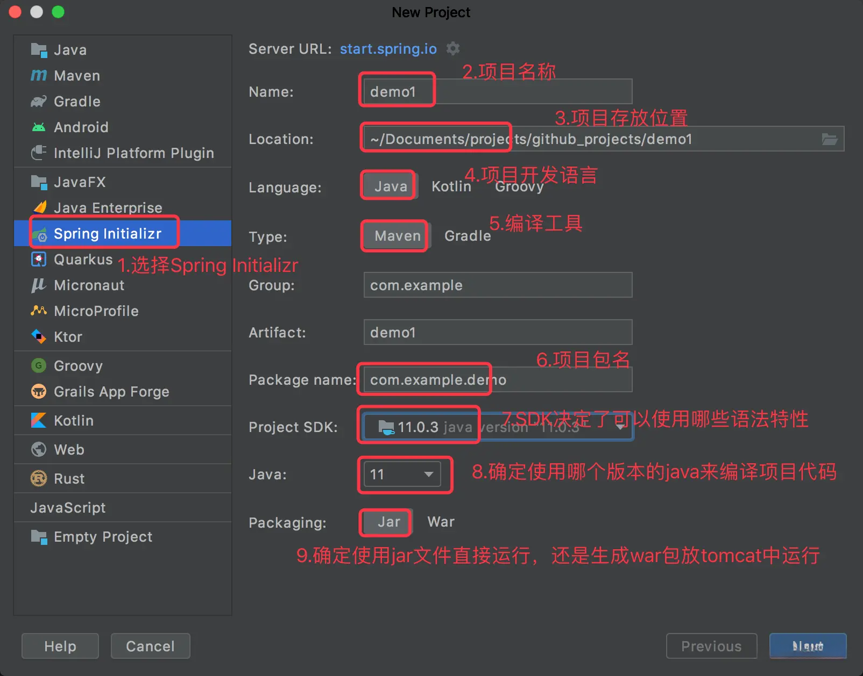Select the Android robot icon

coord(39,127)
